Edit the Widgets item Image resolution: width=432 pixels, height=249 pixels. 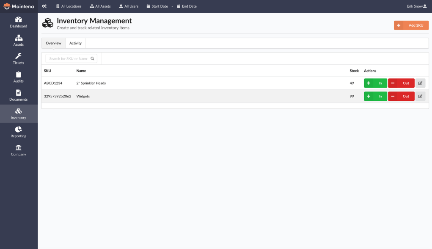420,96
